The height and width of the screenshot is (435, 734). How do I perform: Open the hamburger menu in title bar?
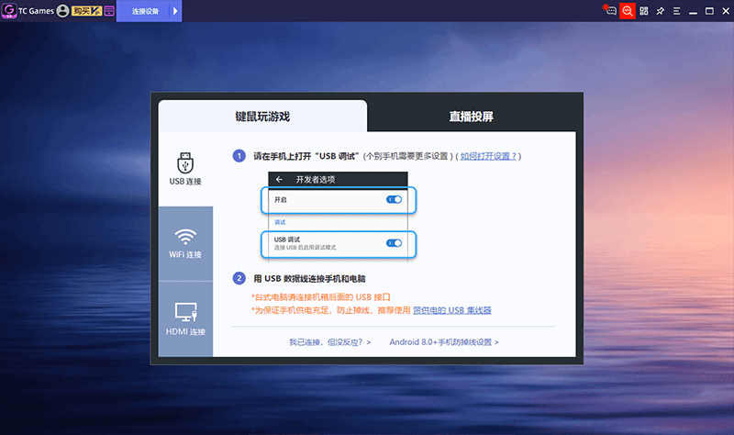(x=677, y=11)
